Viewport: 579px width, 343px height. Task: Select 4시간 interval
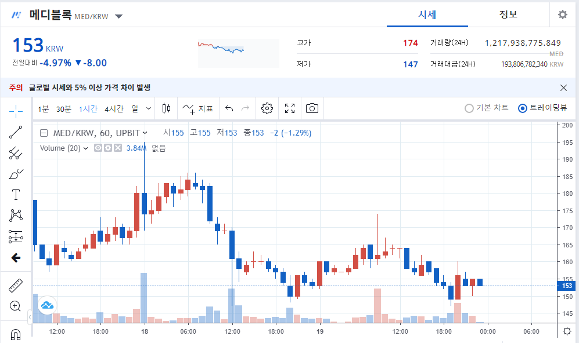(x=114, y=109)
